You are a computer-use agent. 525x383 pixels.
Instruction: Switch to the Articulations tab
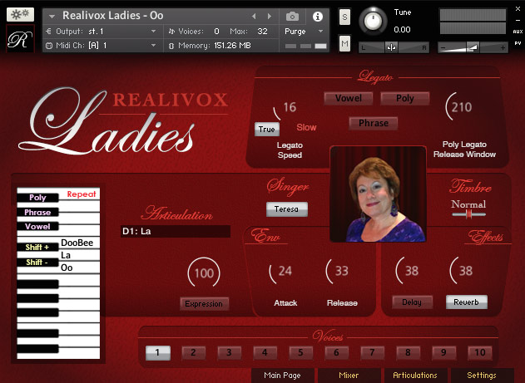coord(415,376)
